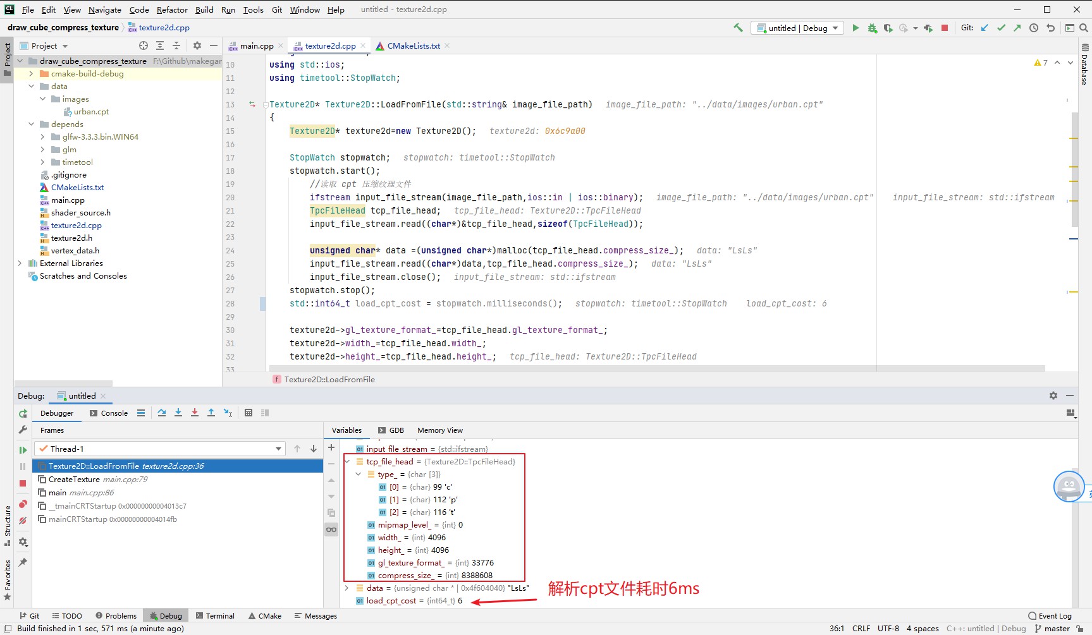Add new watch plus icon
Image resolution: width=1092 pixels, height=635 pixels.
tap(331, 447)
